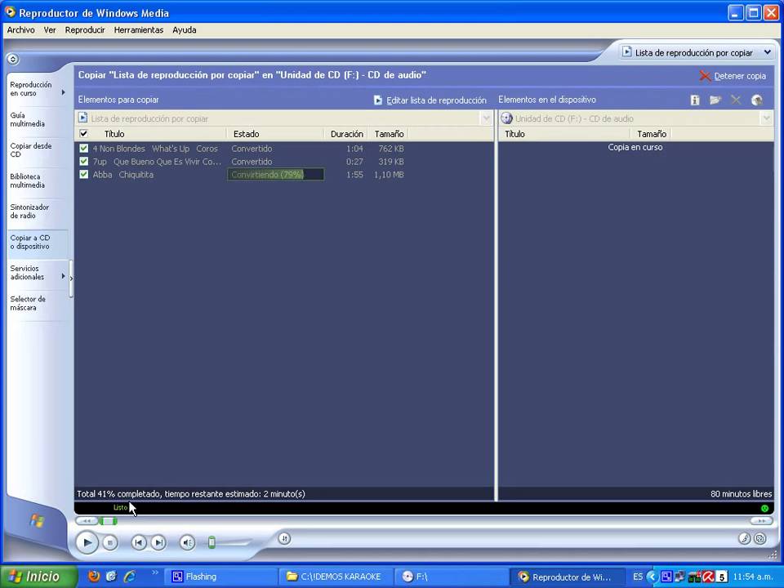Skip to the next track

click(158, 542)
